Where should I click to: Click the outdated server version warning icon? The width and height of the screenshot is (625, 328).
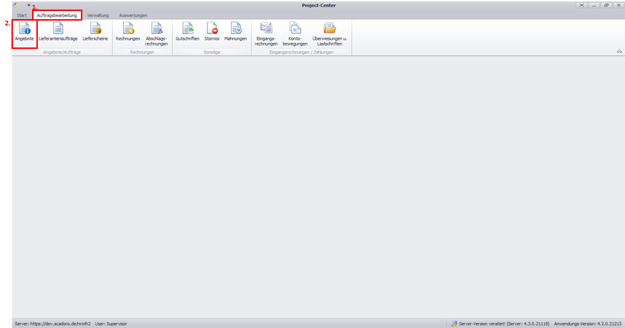[x=454, y=324]
